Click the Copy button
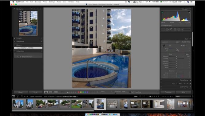Image resolution: width=205 pixels, height=116 pixels. 21,92
